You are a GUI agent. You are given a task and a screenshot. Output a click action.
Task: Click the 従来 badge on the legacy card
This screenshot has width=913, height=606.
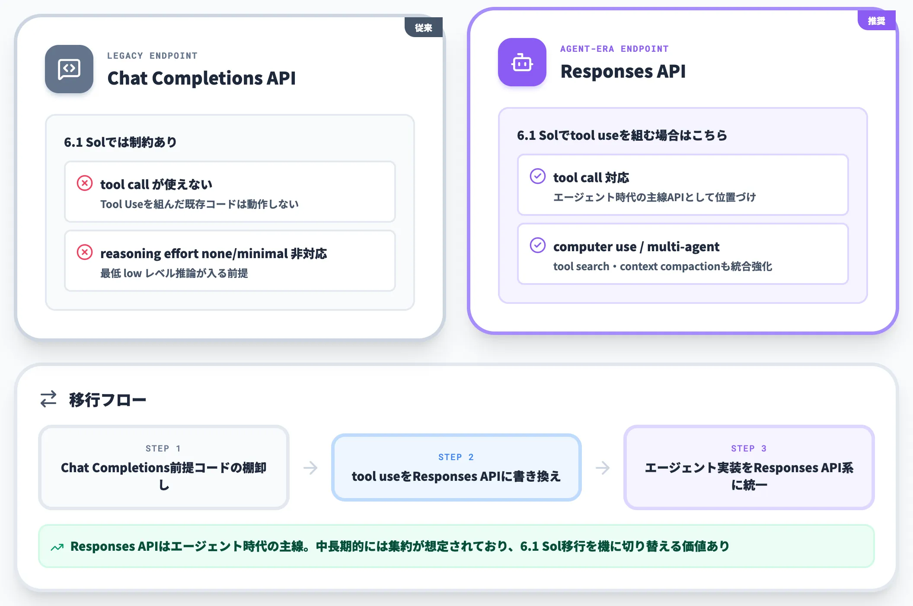tap(424, 28)
